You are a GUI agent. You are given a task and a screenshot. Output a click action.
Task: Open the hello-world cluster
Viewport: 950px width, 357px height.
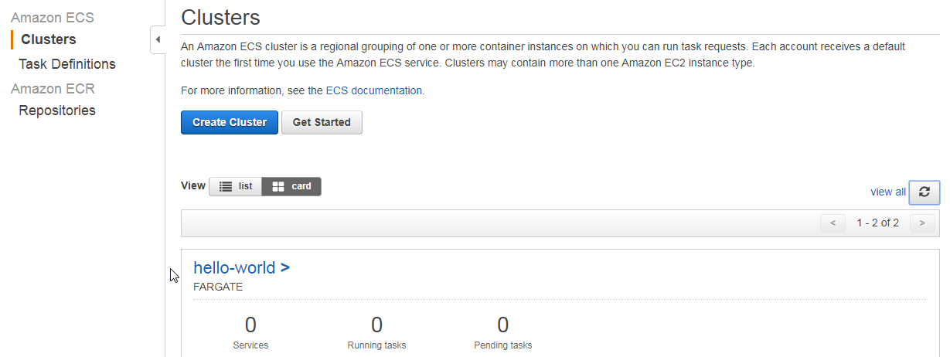(234, 268)
